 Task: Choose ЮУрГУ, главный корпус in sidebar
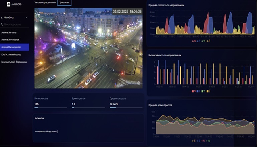[12, 54]
